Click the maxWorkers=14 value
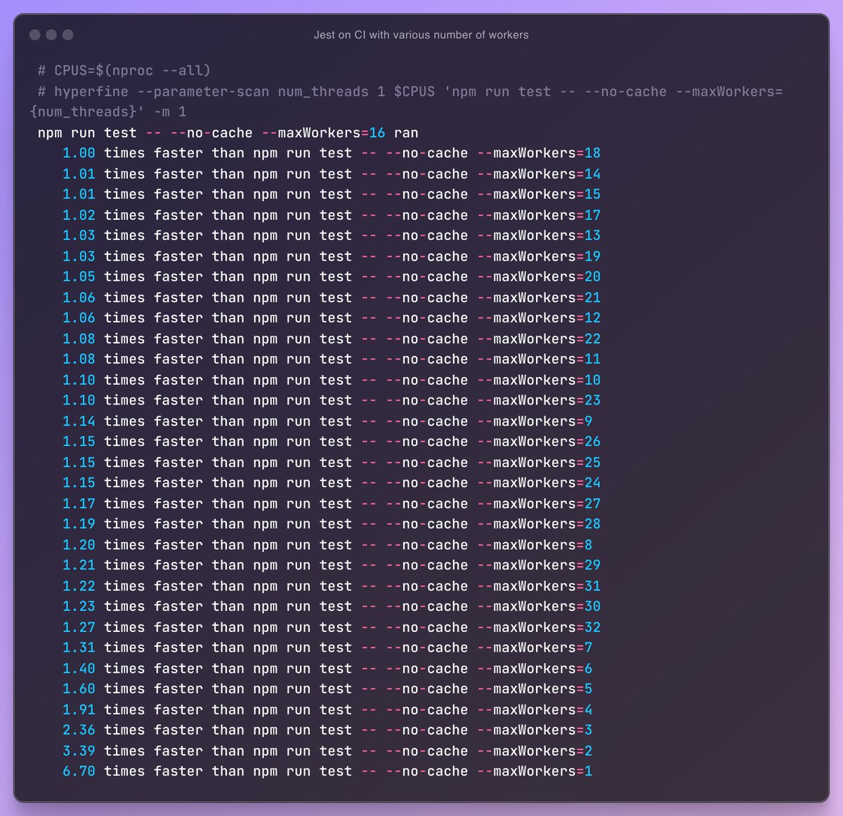 [x=592, y=174]
